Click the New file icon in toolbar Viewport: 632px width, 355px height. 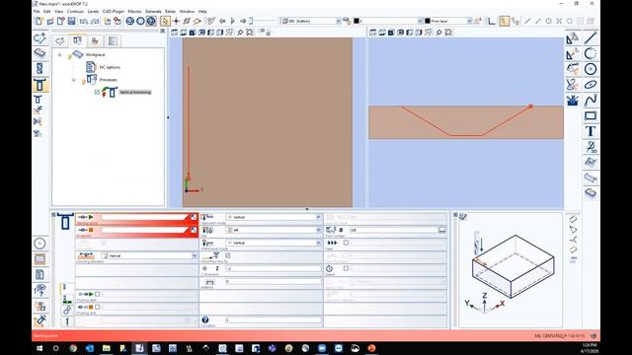(x=39, y=21)
